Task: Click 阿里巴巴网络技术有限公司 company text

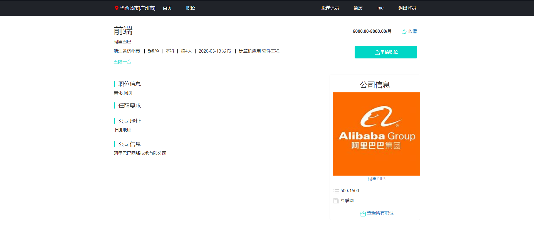Action: click(x=140, y=153)
